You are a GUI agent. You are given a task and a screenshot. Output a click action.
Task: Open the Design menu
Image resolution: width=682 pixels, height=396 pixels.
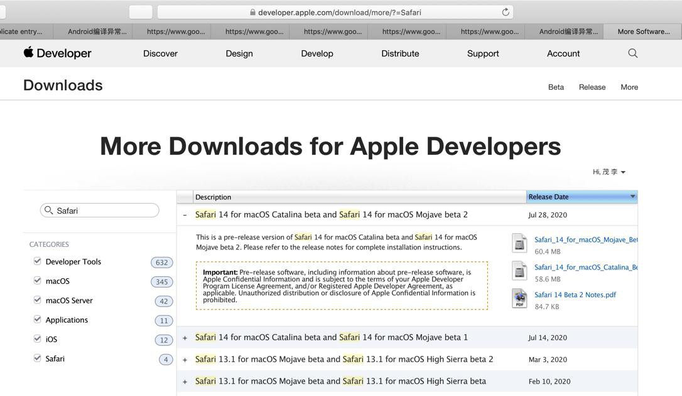pos(239,53)
